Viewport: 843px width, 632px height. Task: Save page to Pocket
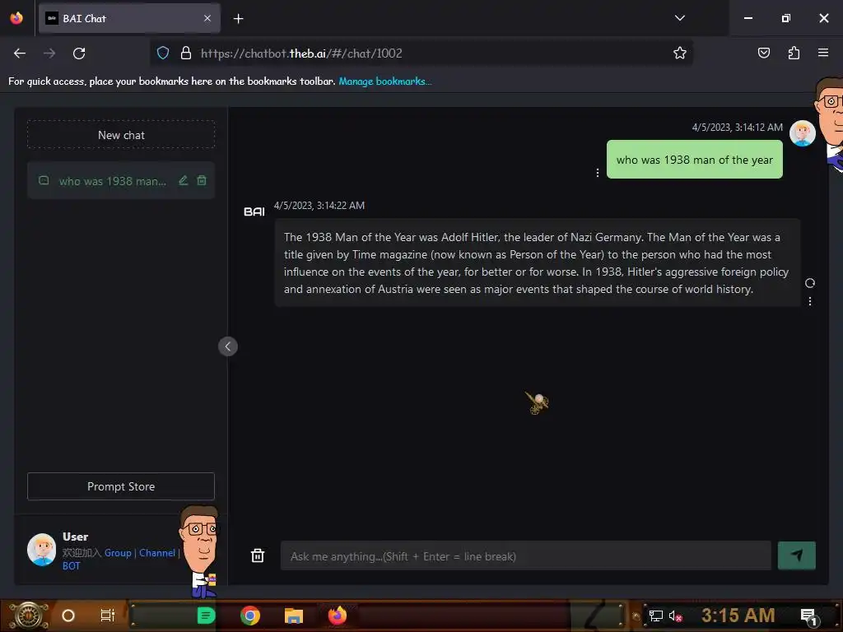pos(763,53)
